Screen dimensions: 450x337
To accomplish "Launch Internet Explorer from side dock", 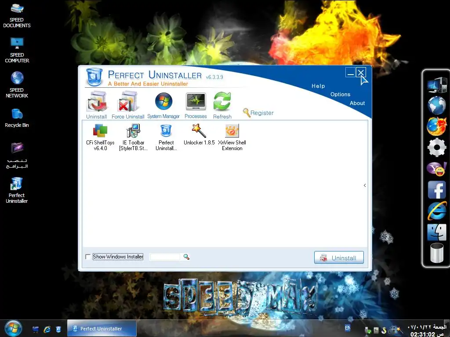I will pos(436,211).
